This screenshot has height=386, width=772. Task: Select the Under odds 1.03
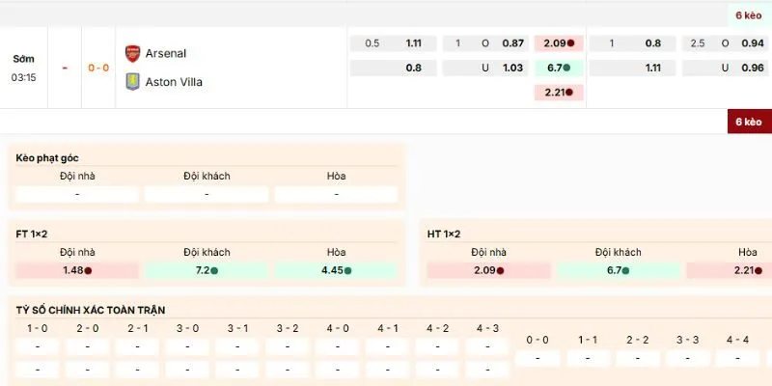point(513,69)
